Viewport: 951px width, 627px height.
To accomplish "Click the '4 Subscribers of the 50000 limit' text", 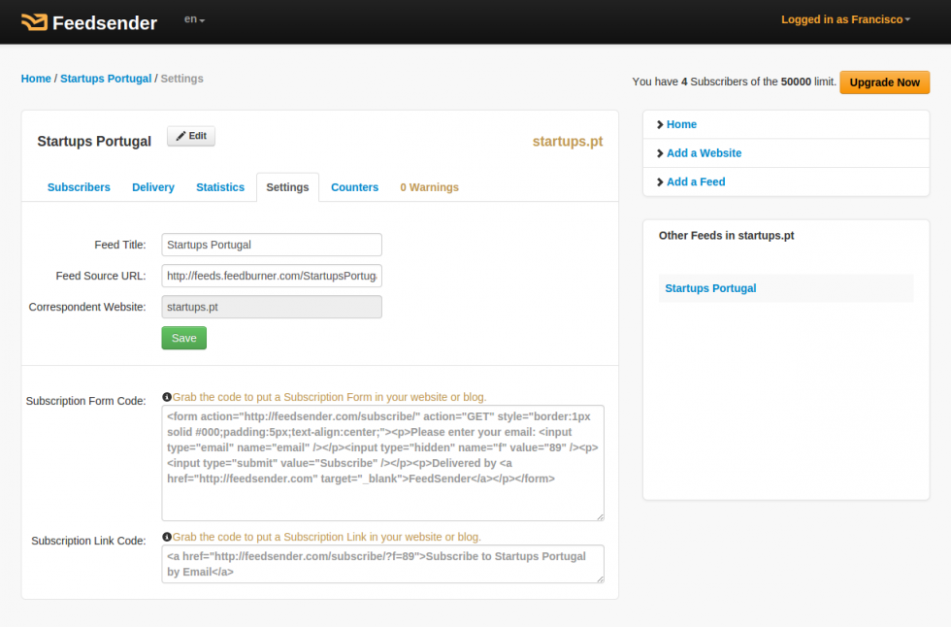I will click(758, 82).
